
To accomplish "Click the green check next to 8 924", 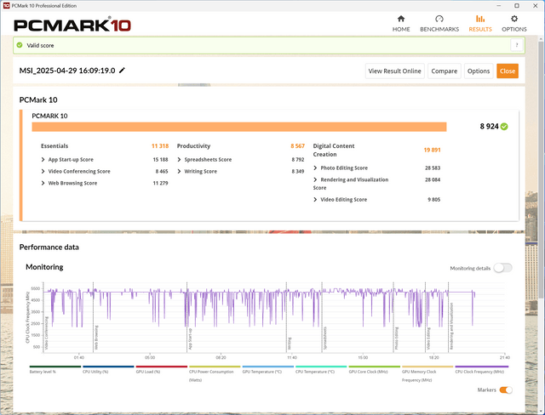I will click(504, 127).
